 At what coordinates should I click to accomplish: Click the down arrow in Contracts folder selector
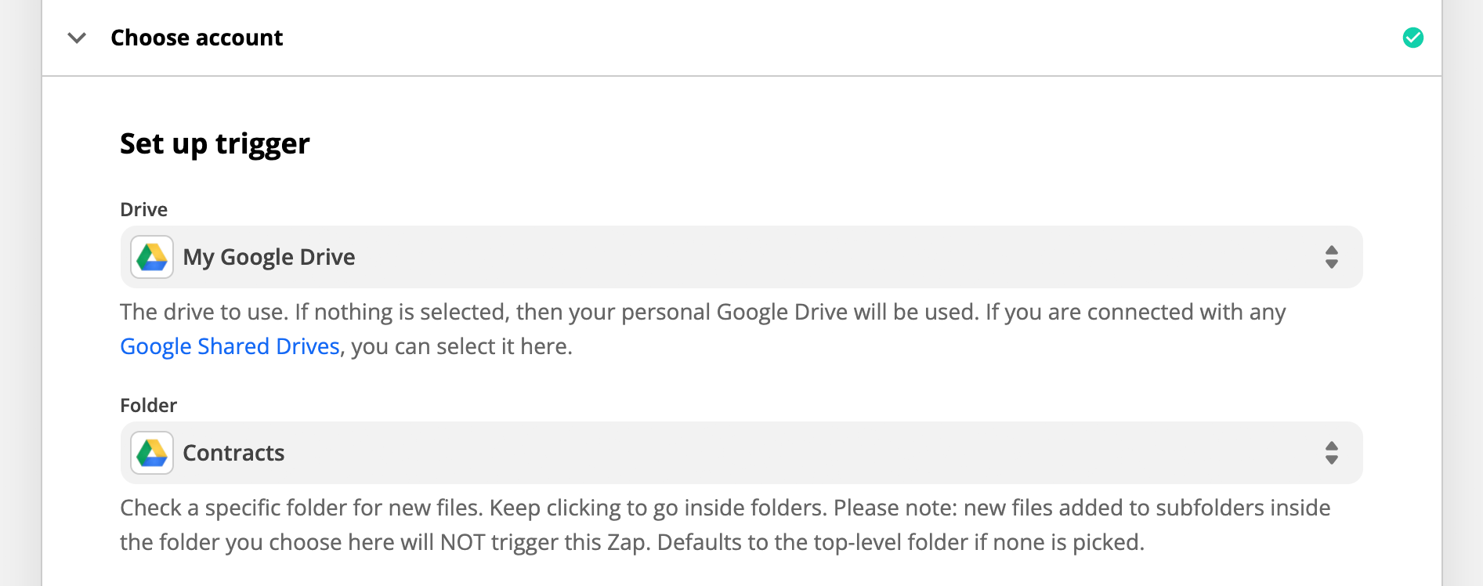(x=1331, y=461)
